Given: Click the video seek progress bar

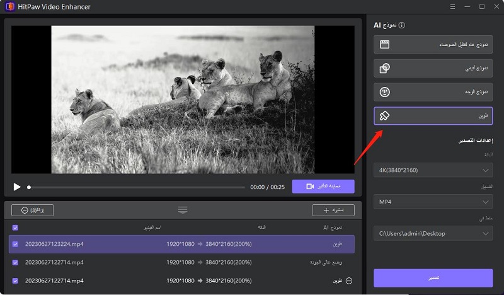Looking at the screenshot, I should click(137, 187).
